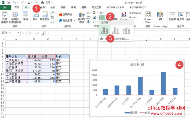Screen dimensions: 190x118
Task: Choose clustered column-line combo chart thumbnail
Action: click(105, 30)
